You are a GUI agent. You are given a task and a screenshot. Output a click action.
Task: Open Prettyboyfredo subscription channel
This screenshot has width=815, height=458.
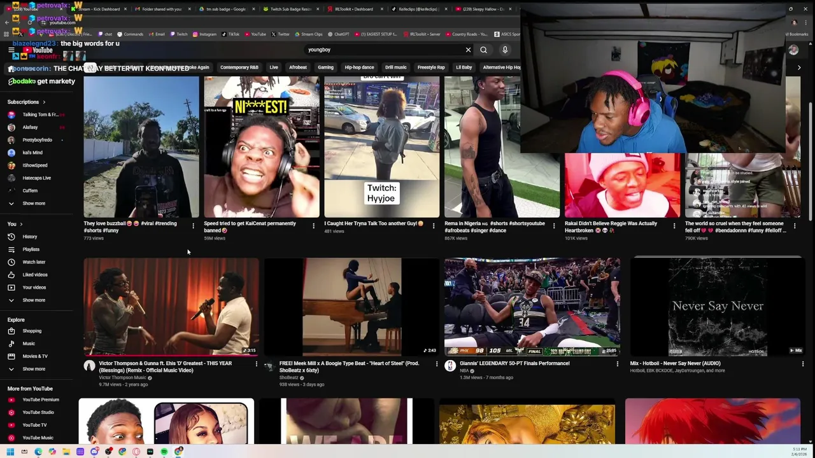(x=37, y=140)
